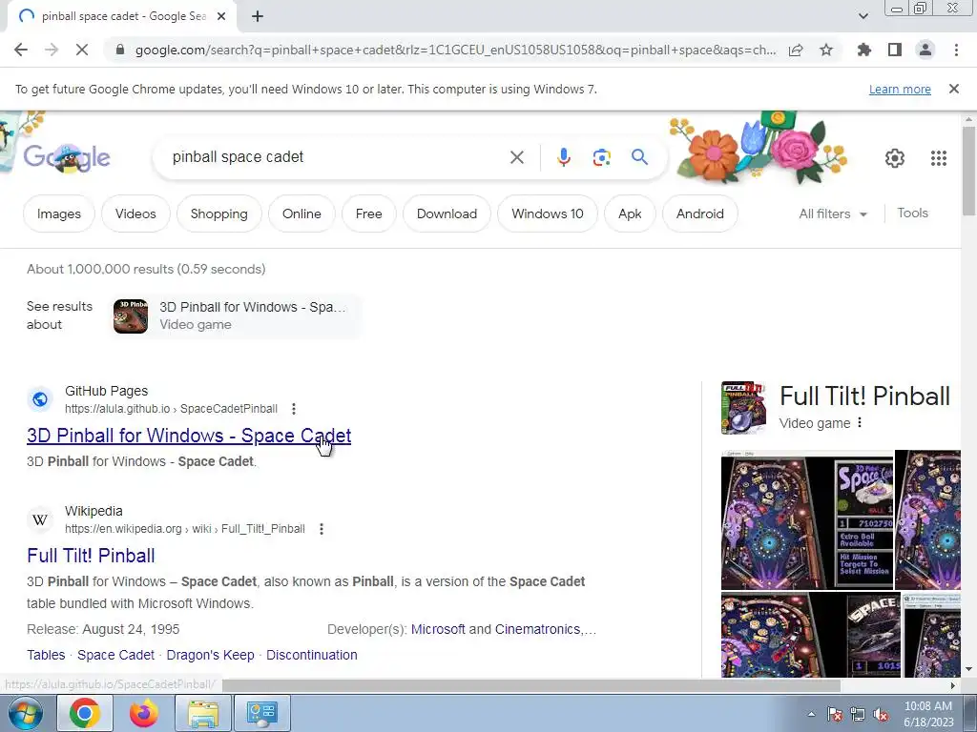Open the Space Cadet sitelink
This screenshot has width=977, height=732.
115,655
